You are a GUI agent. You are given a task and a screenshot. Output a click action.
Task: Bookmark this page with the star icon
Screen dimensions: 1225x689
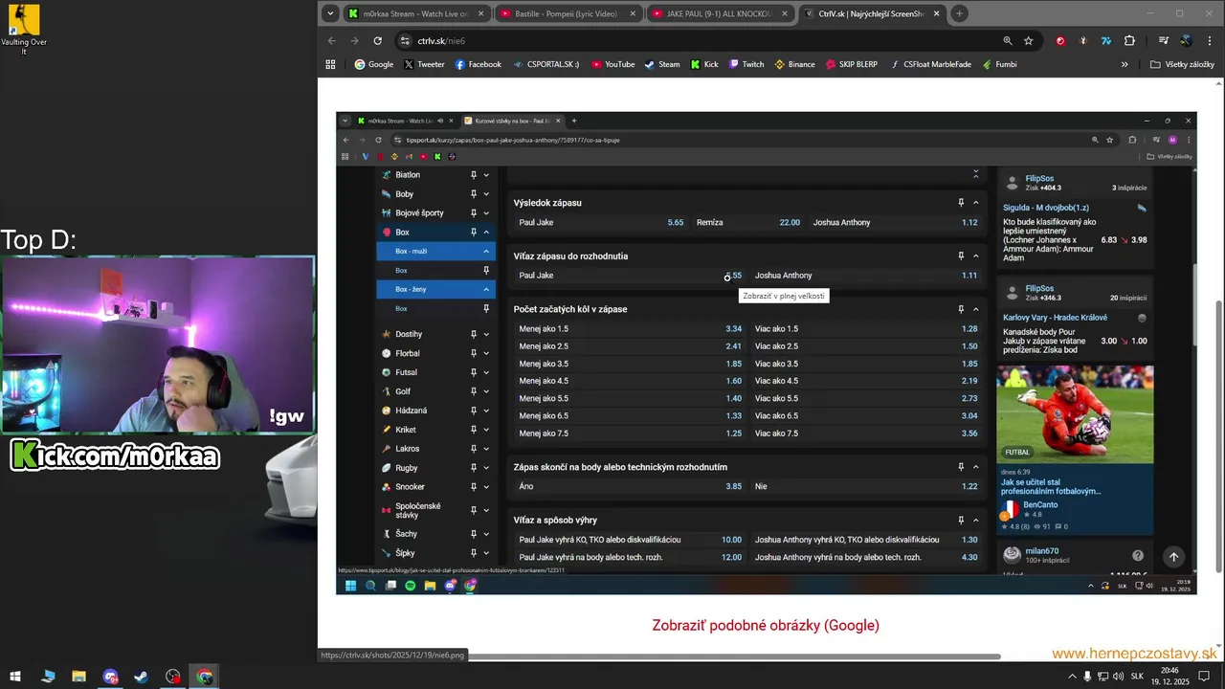[x=1029, y=41]
